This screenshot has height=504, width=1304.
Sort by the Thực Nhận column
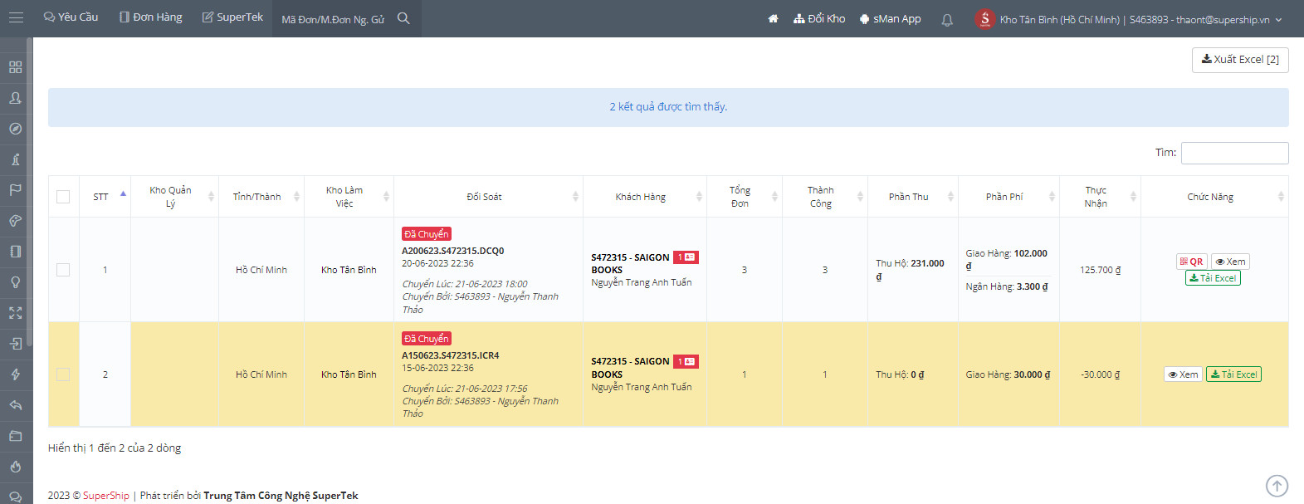[1100, 197]
